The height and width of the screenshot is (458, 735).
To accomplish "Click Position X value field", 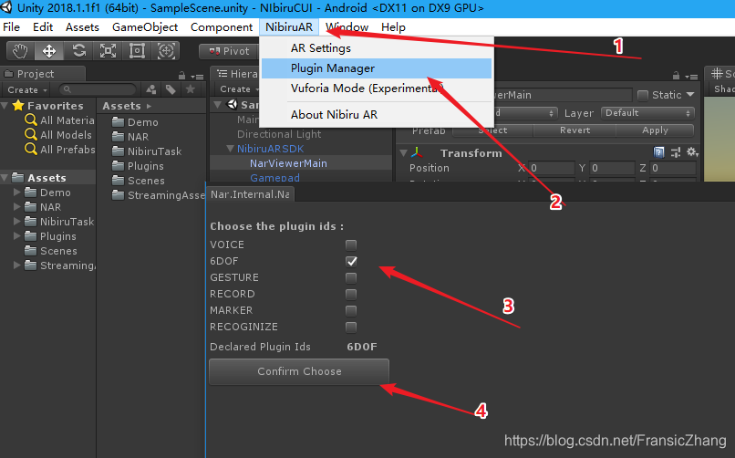I will pos(551,168).
